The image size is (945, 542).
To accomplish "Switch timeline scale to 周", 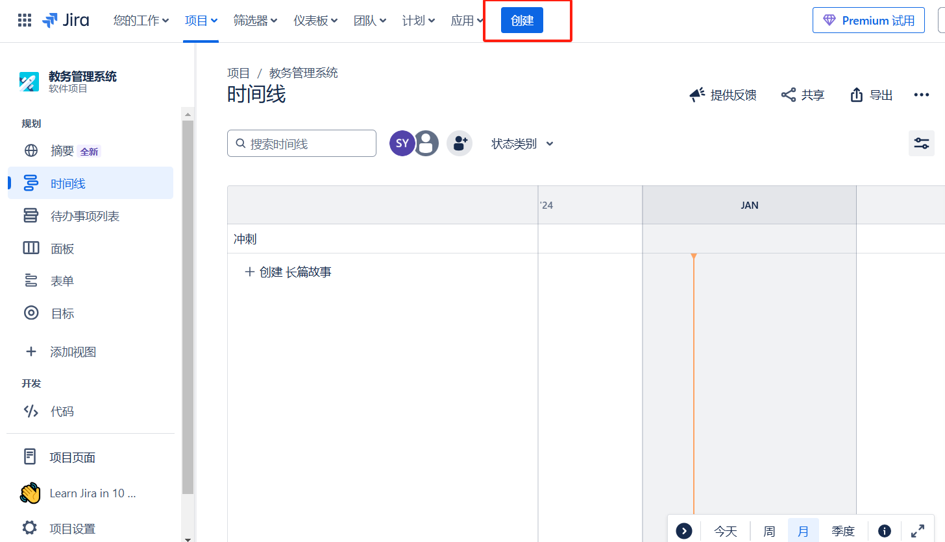I will 769,531.
